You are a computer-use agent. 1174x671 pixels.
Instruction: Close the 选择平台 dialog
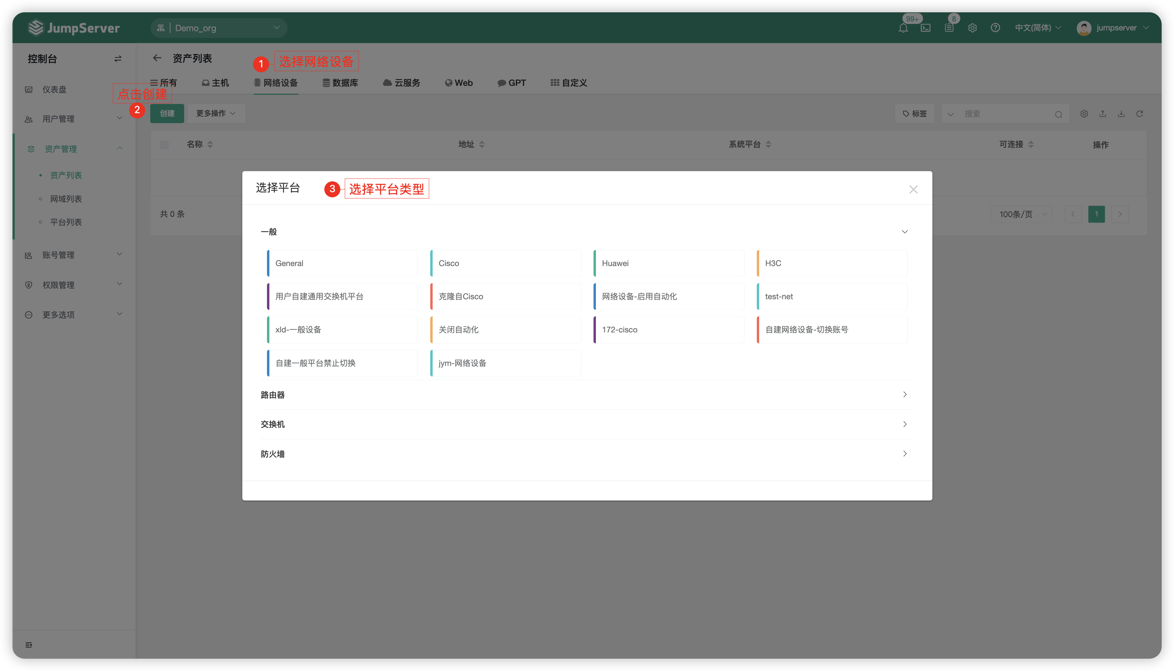click(x=914, y=189)
